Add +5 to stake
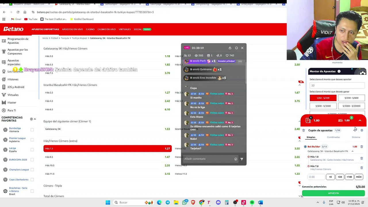The height and width of the screenshot is (207, 368). coord(330,177)
